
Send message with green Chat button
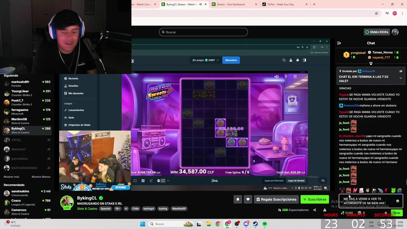coord(397,213)
